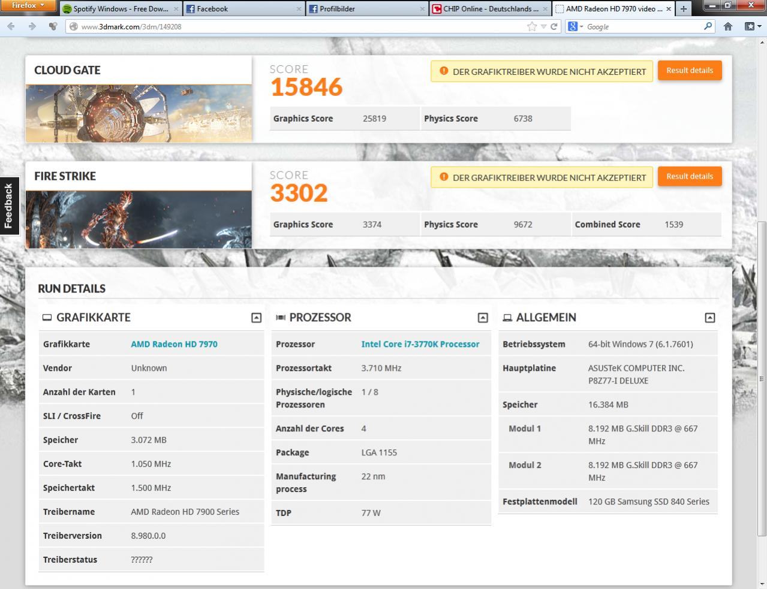Click the browser forward arrow button
The image size is (767, 589).
pyautogui.click(x=32, y=26)
